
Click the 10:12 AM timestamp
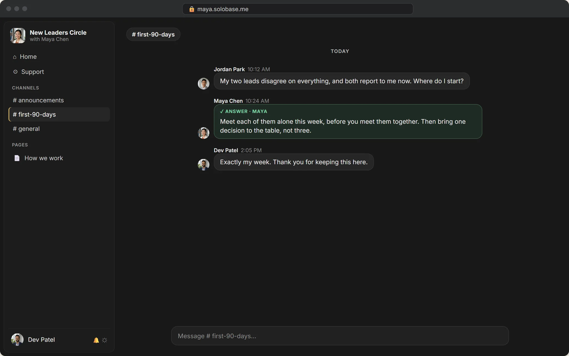[x=259, y=69]
